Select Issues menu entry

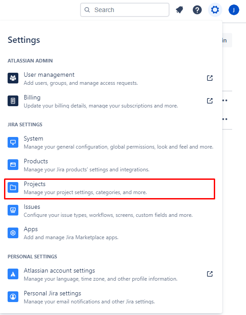[110, 211]
